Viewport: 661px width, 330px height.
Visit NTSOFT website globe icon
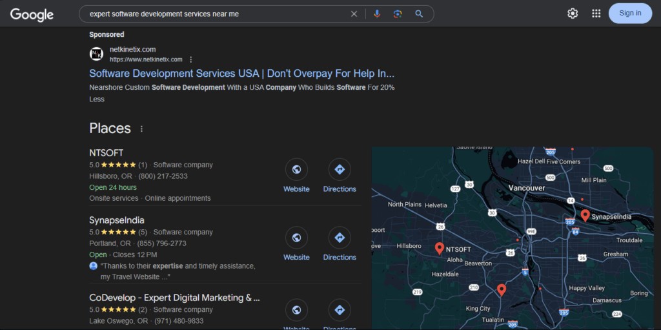pyautogui.click(x=296, y=169)
